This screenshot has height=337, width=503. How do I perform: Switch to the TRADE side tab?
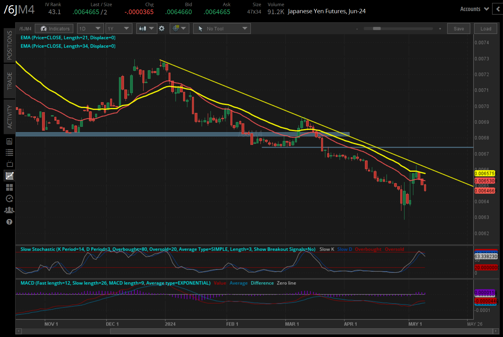pos(10,81)
